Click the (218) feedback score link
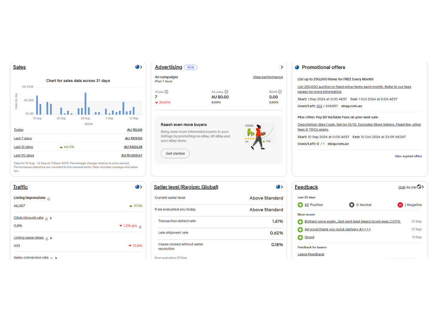Screen dimensions: 429x321 [x=402, y=187]
